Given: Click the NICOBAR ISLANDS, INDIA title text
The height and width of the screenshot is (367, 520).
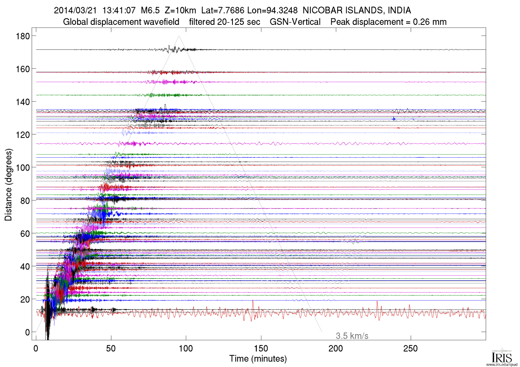Looking at the screenshot, I should click(357, 10).
